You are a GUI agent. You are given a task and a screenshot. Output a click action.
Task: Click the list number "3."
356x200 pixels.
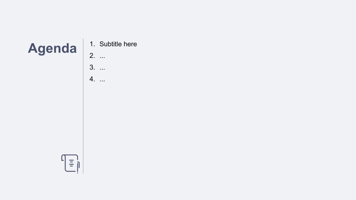coord(92,67)
